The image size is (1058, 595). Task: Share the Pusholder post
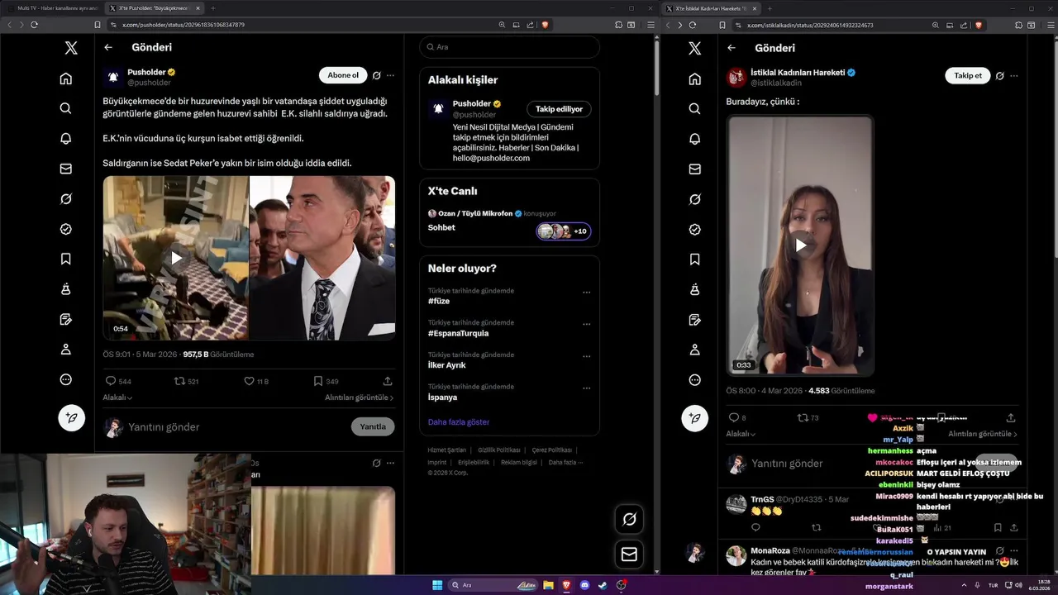[x=388, y=381]
